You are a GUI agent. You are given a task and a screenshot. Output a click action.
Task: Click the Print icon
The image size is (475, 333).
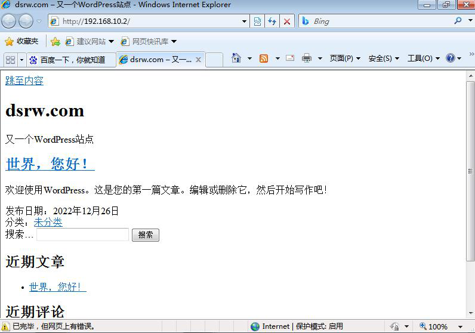click(307, 58)
